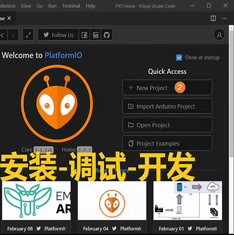Viewport: 234px width, 235px height.
Task: Open the View menu
Action: point(26,6)
